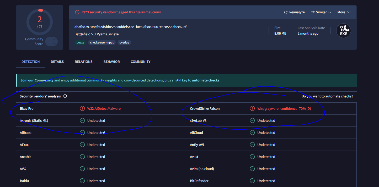Click the green check icon in AliCloud row
Image resolution: width=379 pixels, height=187 pixels.
click(252, 133)
